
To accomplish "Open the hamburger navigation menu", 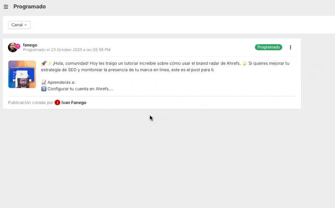I will pos(6,7).
